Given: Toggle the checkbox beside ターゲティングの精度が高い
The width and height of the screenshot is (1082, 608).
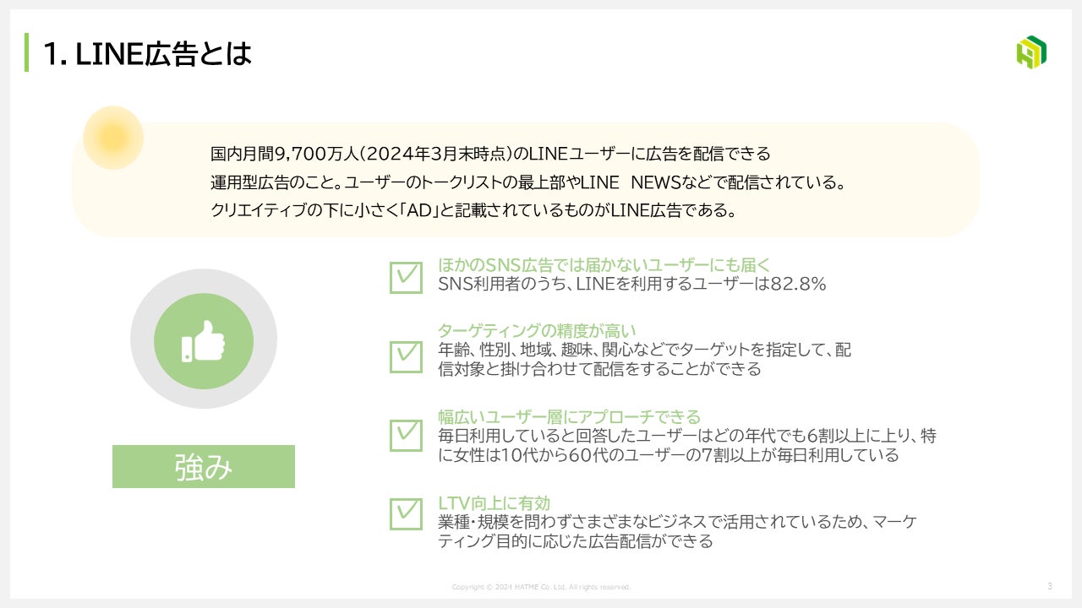Looking at the screenshot, I should coord(406,356).
